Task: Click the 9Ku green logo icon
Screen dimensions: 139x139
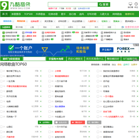Action: click(x=4, y=5)
